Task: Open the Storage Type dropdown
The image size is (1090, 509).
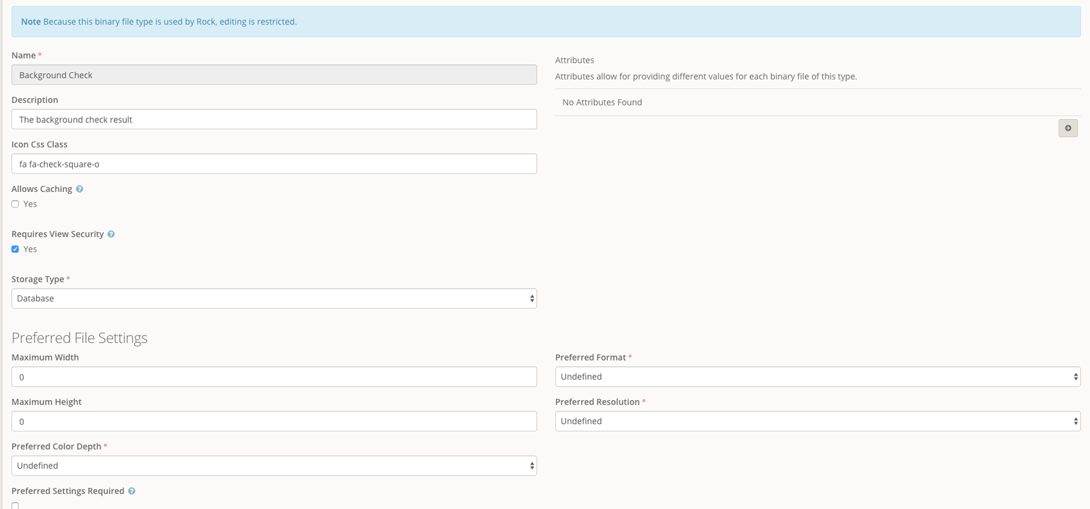Action: point(274,299)
